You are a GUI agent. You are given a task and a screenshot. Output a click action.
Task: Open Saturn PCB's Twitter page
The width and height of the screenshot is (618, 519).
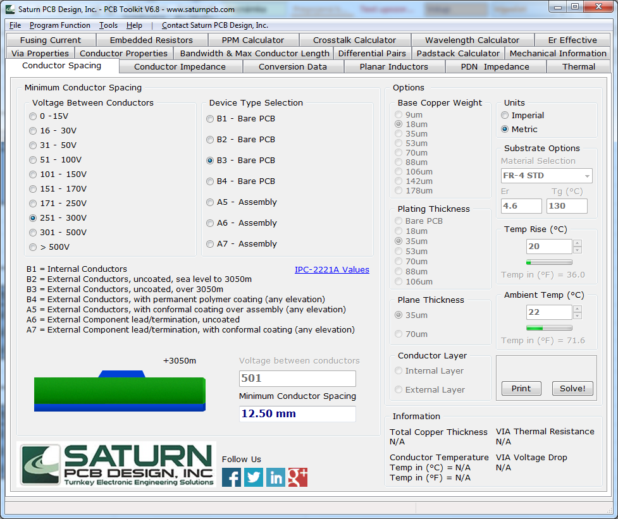click(x=253, y=477)
